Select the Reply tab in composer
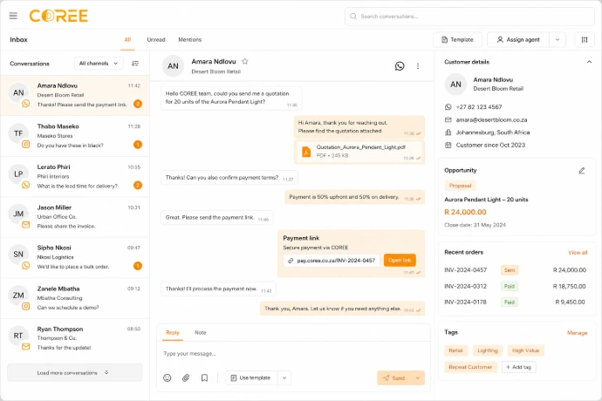The width and height of the screenshot is (602, 401). [x=173, y=333]
